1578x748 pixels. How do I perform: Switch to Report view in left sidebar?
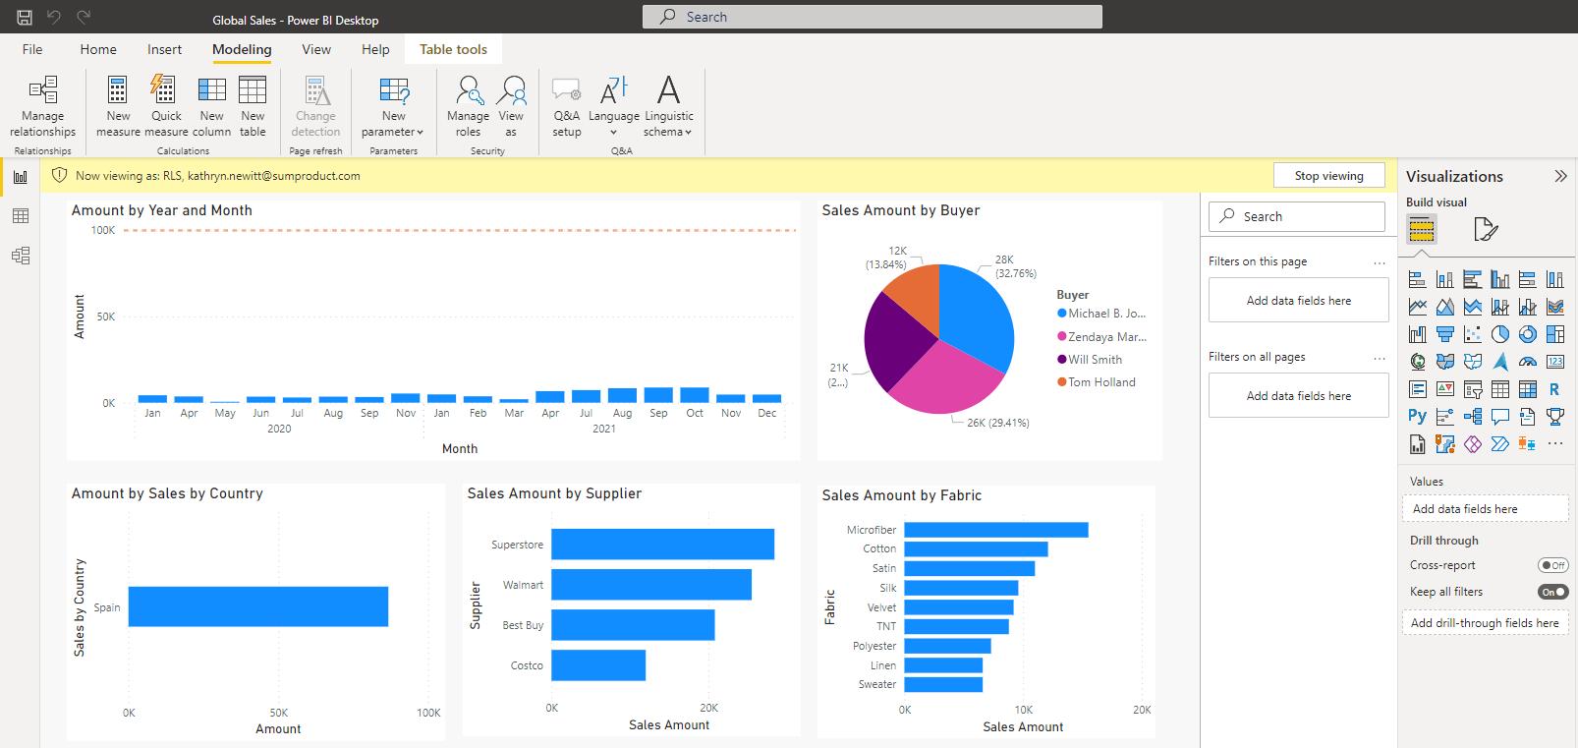pyautogui.click(x=21, y=177)
